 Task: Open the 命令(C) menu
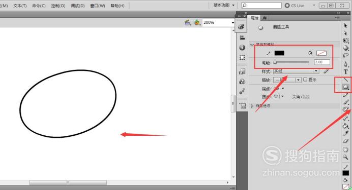[x=39, y=6]
